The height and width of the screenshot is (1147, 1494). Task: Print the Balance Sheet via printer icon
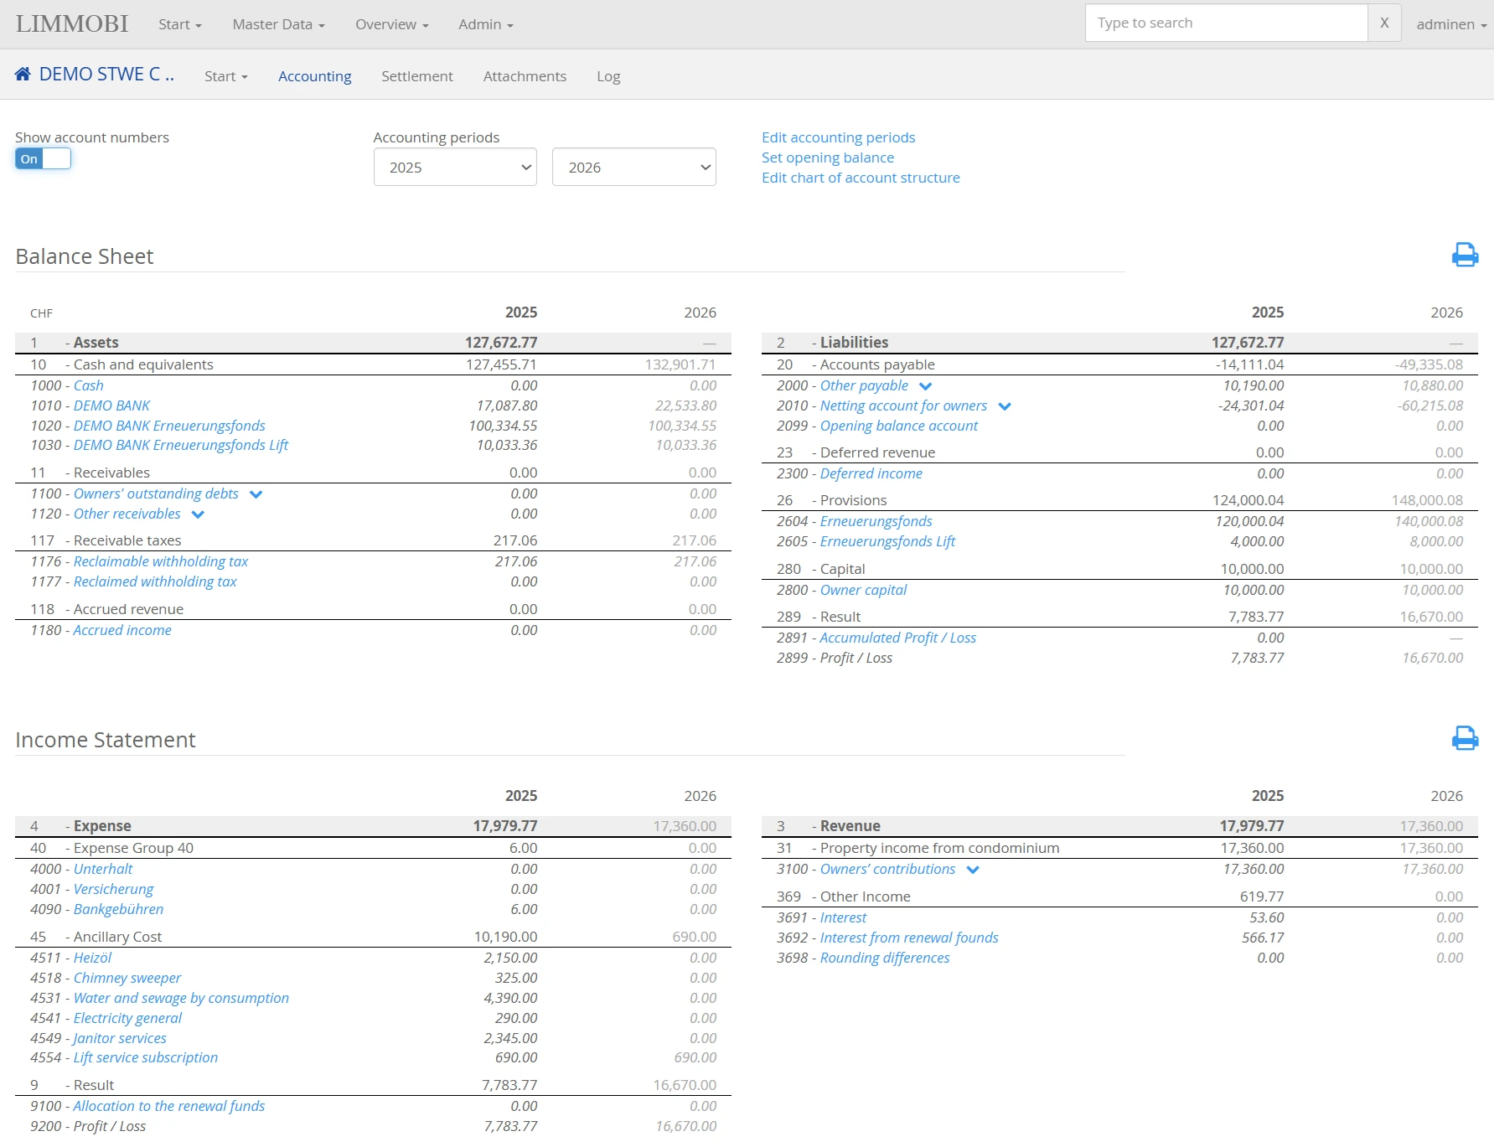[x=1465, y=255]
